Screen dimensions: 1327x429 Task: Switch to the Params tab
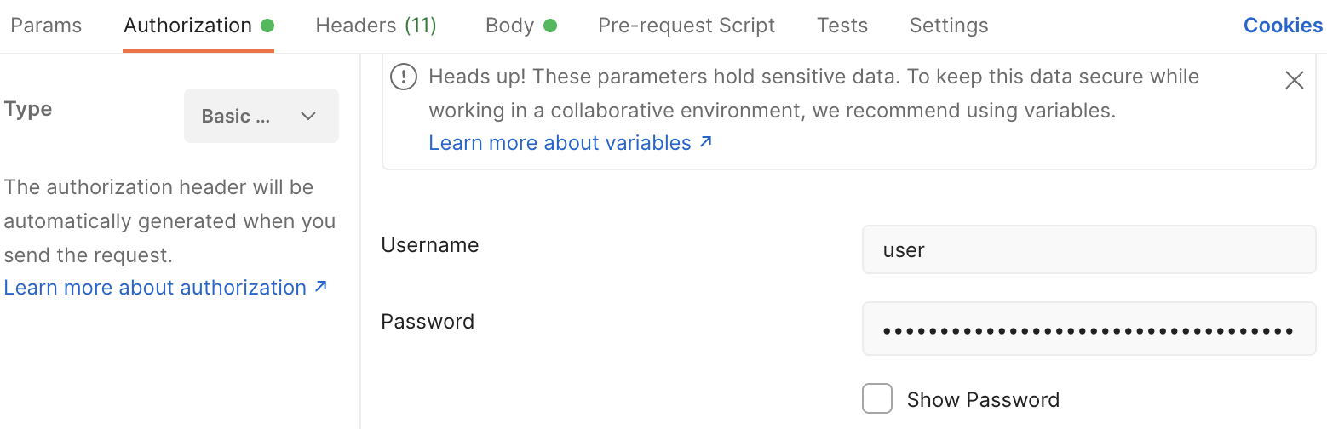click(x=46, y=26)
